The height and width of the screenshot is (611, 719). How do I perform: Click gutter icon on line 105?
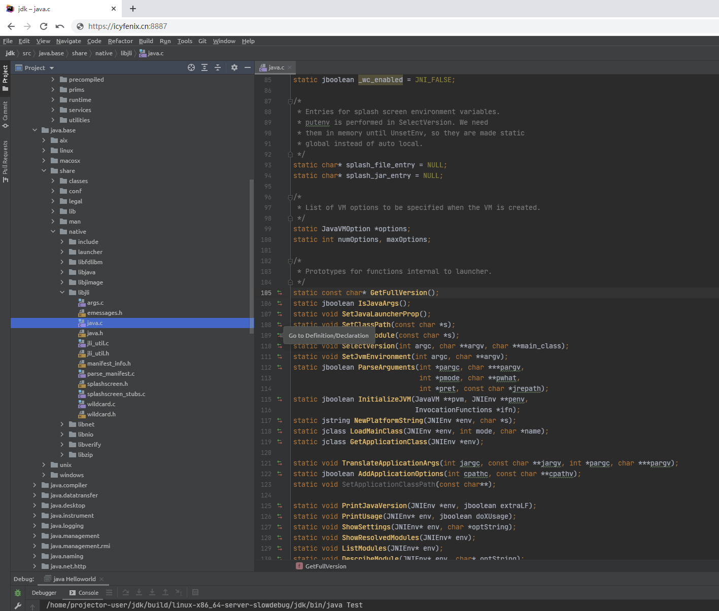[279, 293]
